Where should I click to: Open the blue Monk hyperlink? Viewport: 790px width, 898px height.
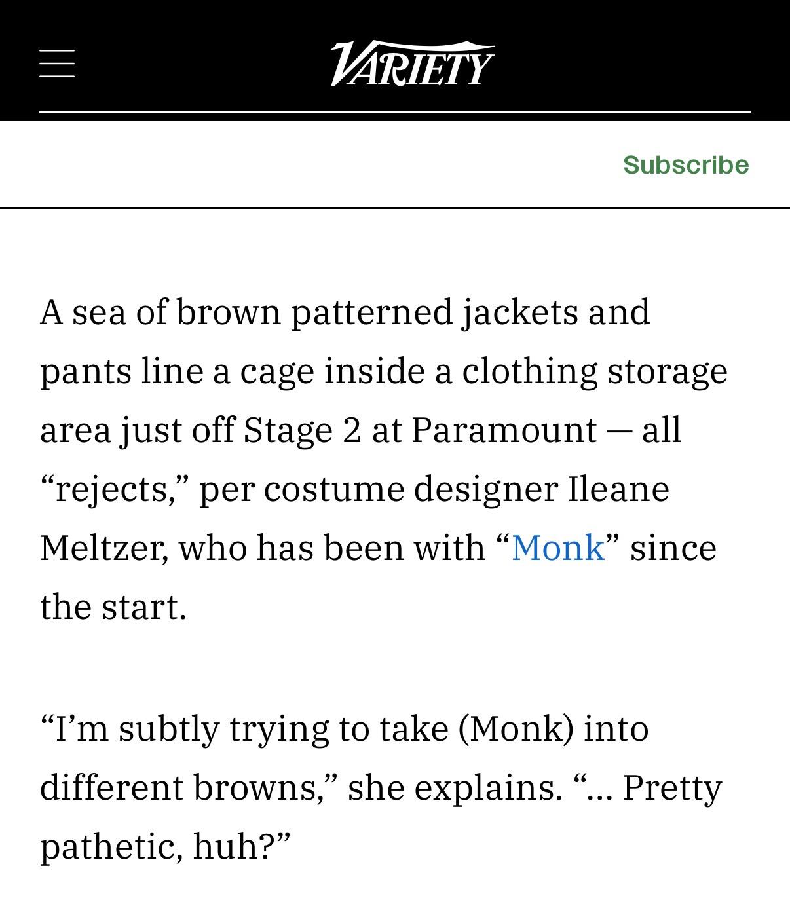click(557, 548)
